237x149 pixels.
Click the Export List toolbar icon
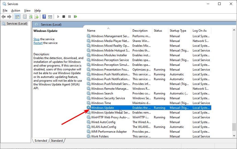[37, 17]
